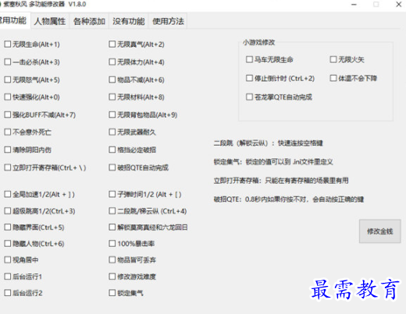
Task: Enable 超级跳高1/2 (Ctrl+3) checkbox
Action: coord(8,211)
